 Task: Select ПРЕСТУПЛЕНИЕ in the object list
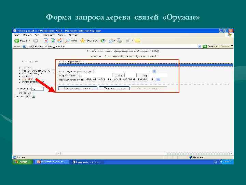pos(33,82)
